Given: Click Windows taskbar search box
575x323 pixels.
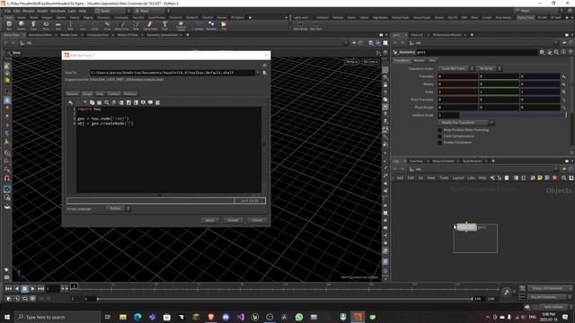Looking at the screenshot, I should [57, 317].
